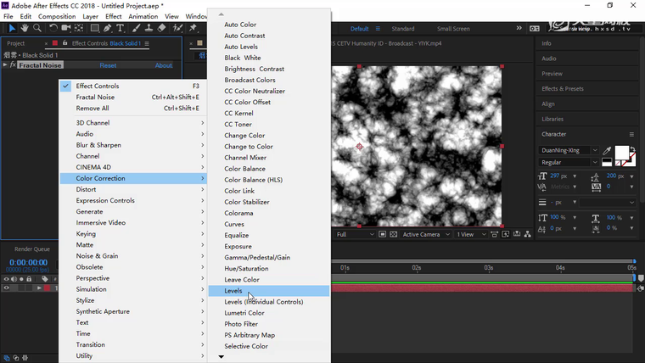This screenshot has height=363, width=645.
Task: Choose the Type text tool
Action: click(x=121, y=29)
